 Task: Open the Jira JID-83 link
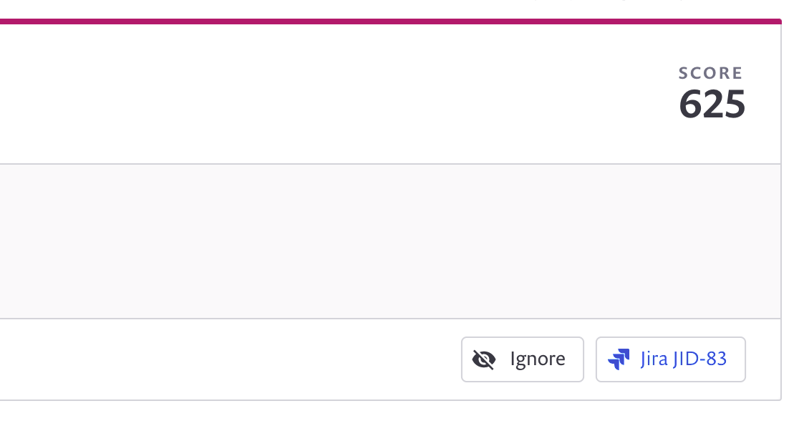click(670, 359)
